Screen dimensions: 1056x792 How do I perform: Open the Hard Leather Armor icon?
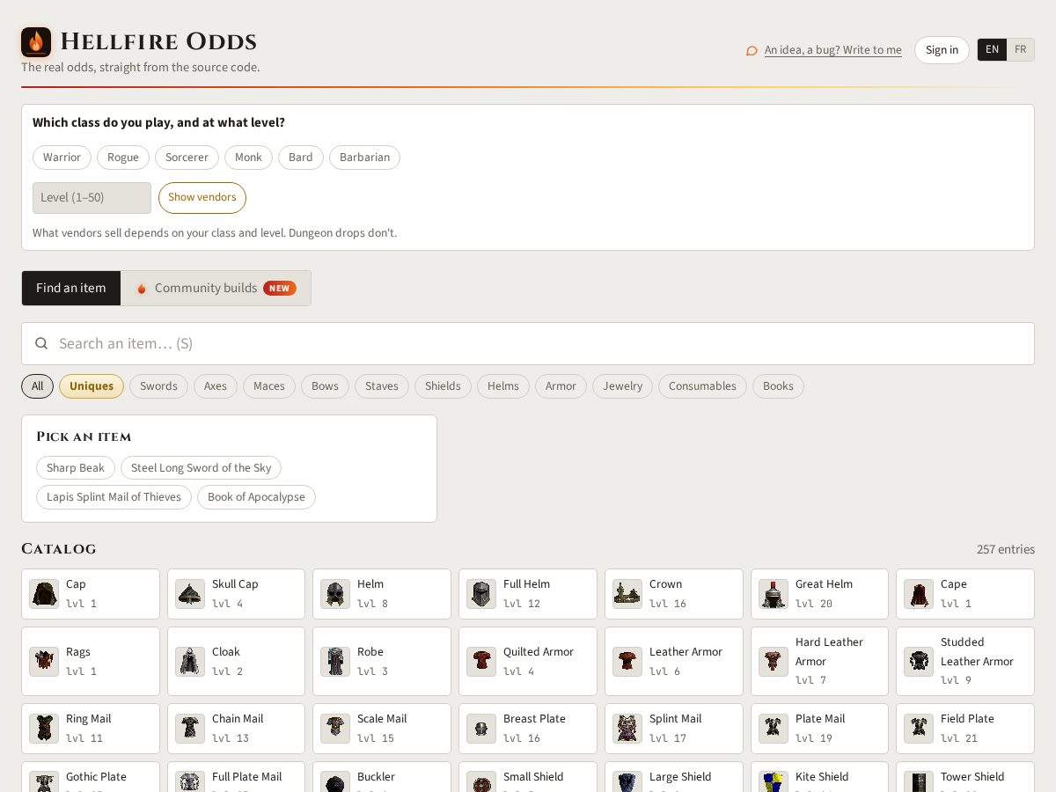coord(774,662)
